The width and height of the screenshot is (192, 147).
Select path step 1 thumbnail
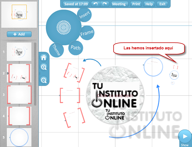tap(19, 52)
